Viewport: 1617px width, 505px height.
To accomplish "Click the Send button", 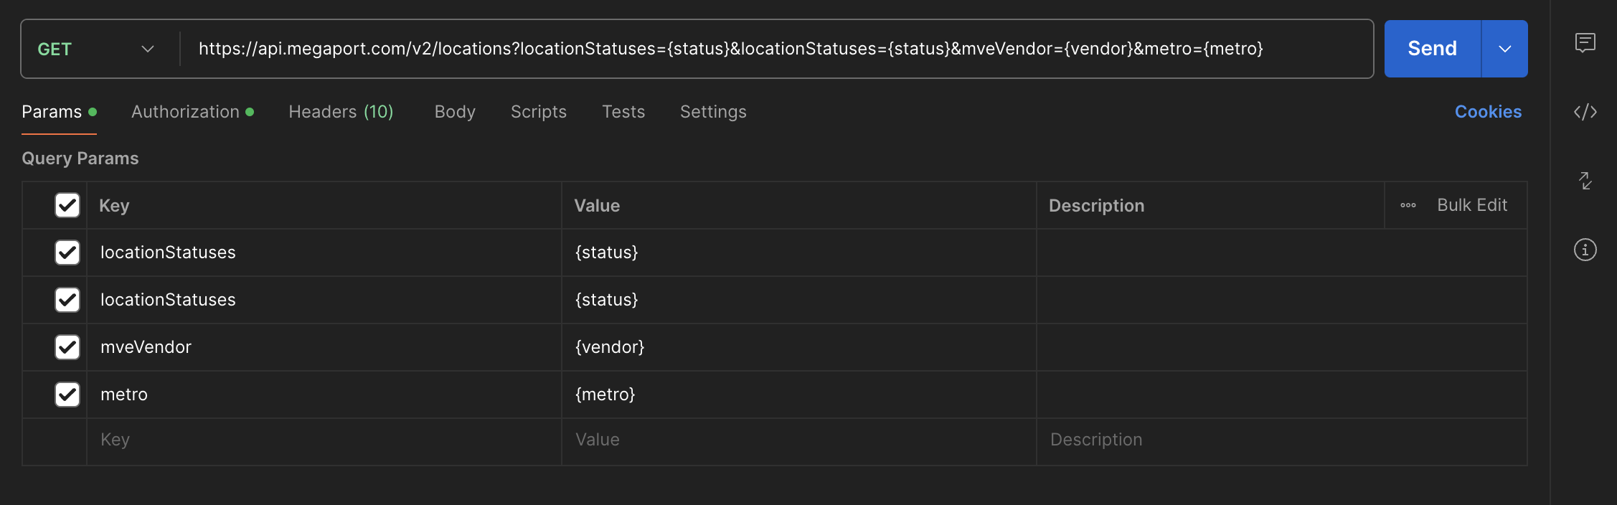I will coord(1433,49).
